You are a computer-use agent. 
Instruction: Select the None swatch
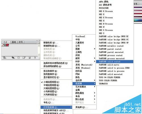coord(3,45)
